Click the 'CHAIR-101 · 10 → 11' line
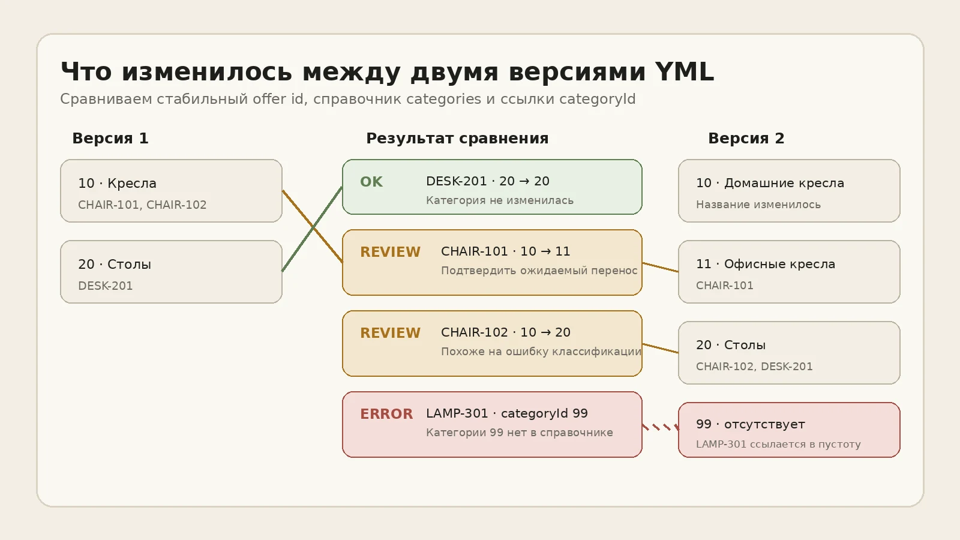The image size is (960, 540). pyautogui.click(x=506, y=251)
